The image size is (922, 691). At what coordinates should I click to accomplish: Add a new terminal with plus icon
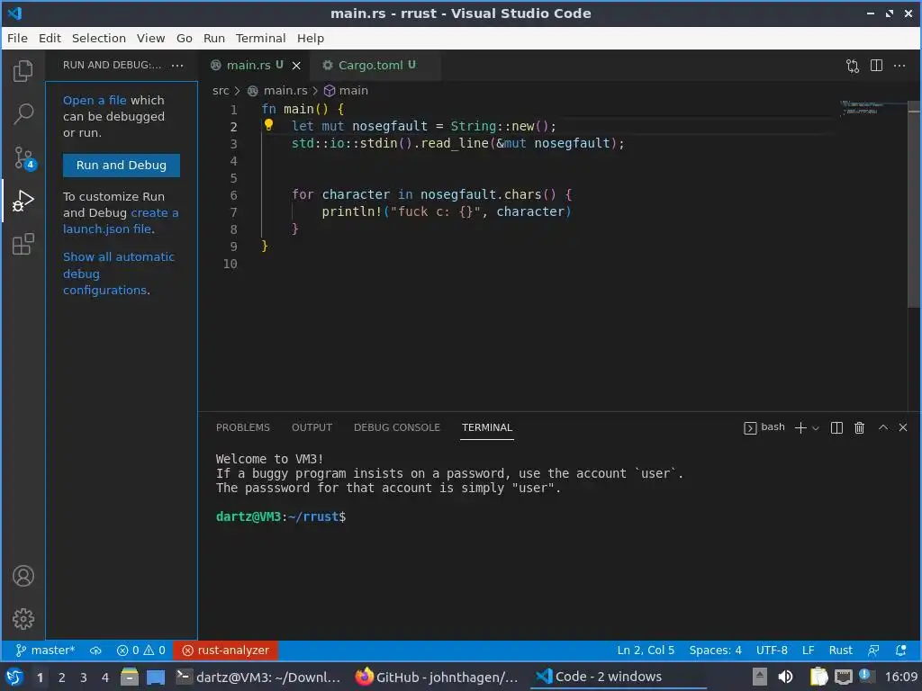click(800, 427)
